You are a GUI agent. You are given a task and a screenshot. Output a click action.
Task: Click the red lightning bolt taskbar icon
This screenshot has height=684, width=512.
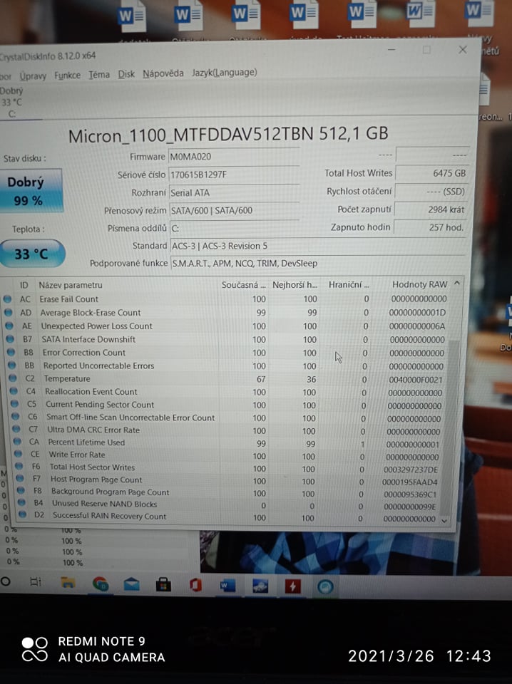[x=292, y=586]
